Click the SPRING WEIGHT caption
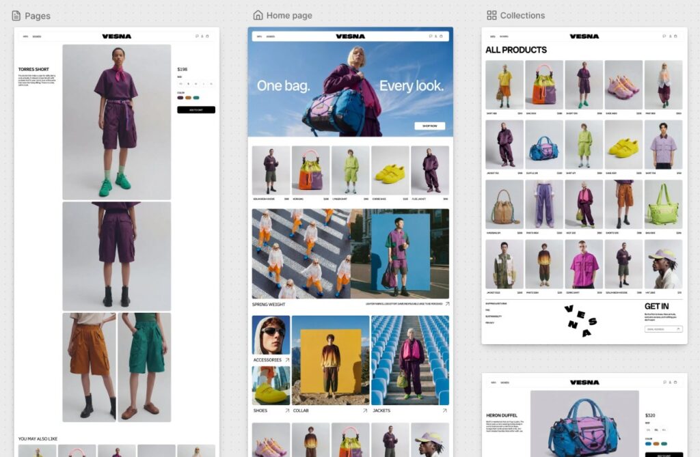The height and width of the screenshot is (457, 700). [x=268, y=305]
